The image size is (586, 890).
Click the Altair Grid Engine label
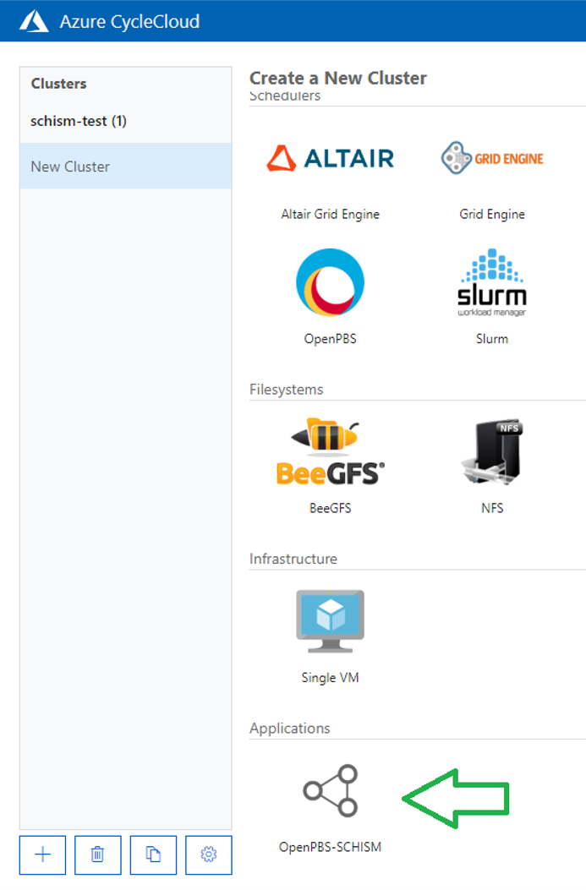coord(330,214)
